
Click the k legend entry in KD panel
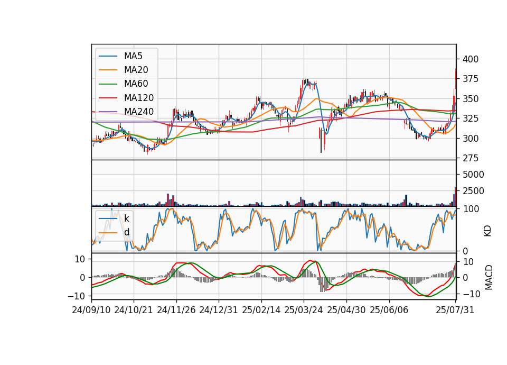tap(126, 218)
